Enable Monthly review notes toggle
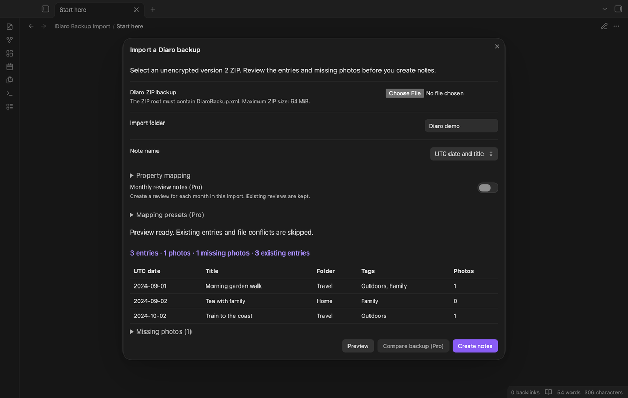 [488, 188]
